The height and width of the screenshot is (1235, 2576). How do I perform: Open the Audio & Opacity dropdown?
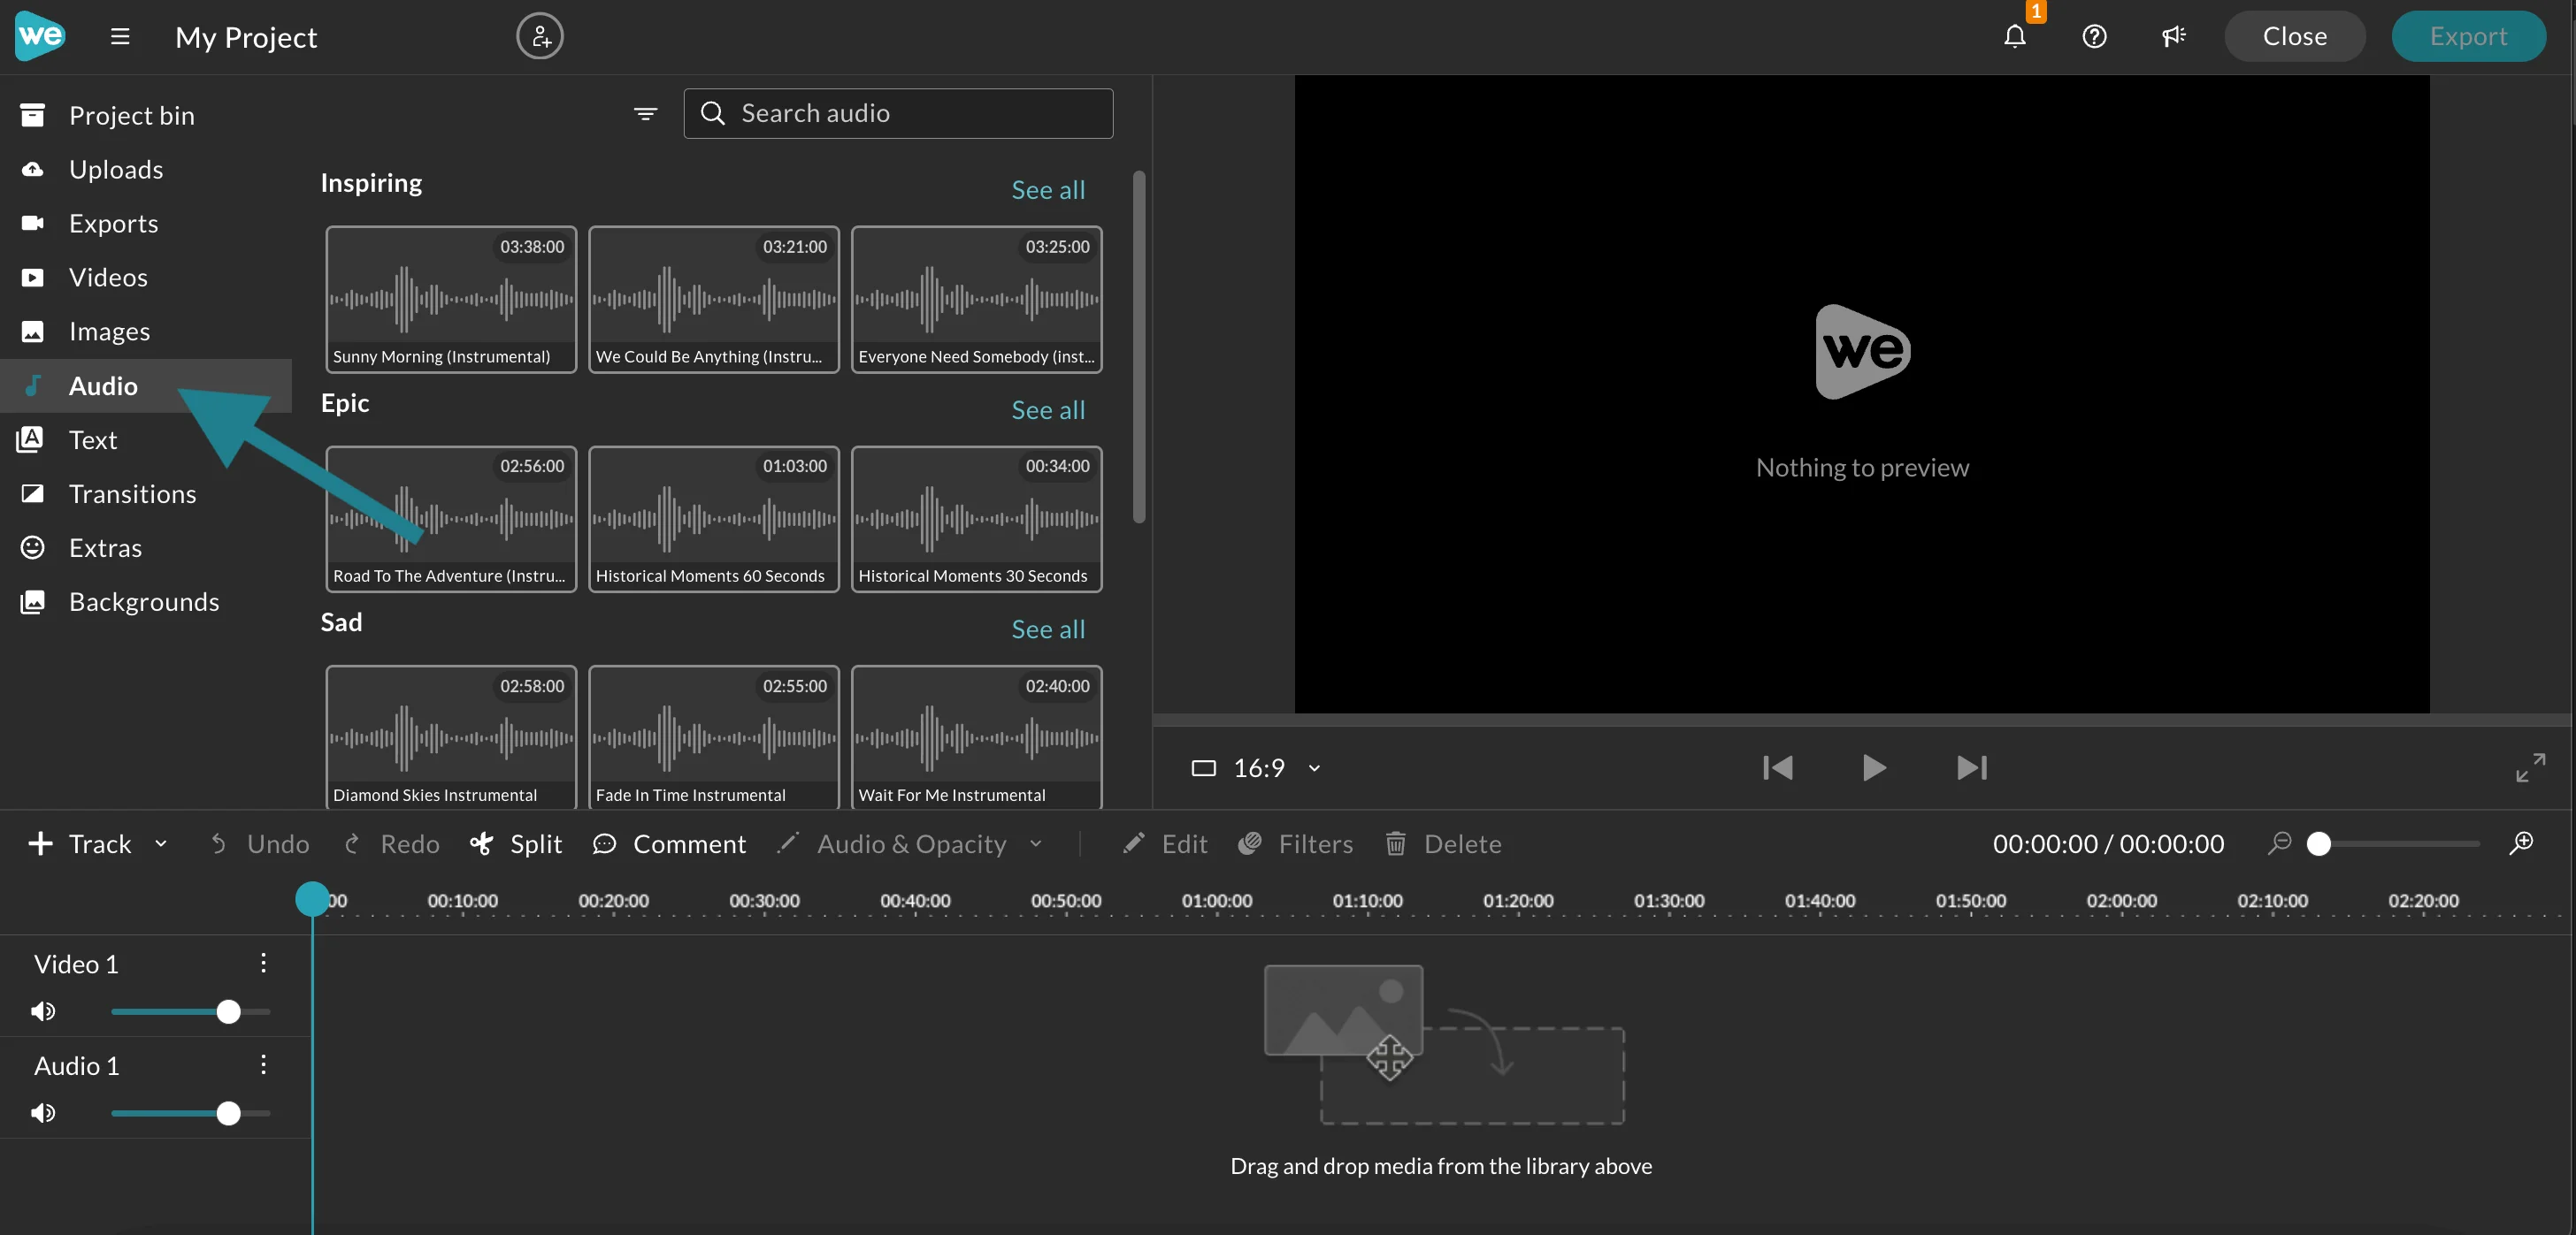coord(1036,843)
